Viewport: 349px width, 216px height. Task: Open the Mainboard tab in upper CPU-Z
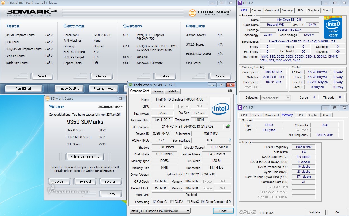coord(272,10)
